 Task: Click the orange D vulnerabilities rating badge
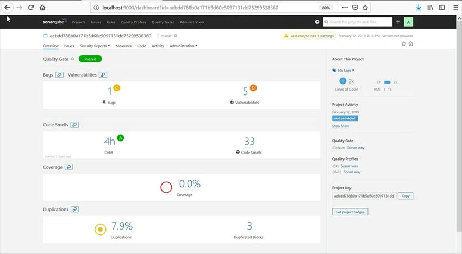click(253, 88)
